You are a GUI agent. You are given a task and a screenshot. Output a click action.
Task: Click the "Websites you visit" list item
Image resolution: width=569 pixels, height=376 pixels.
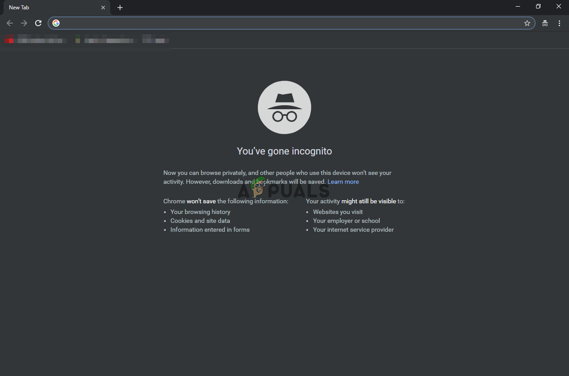338,212
